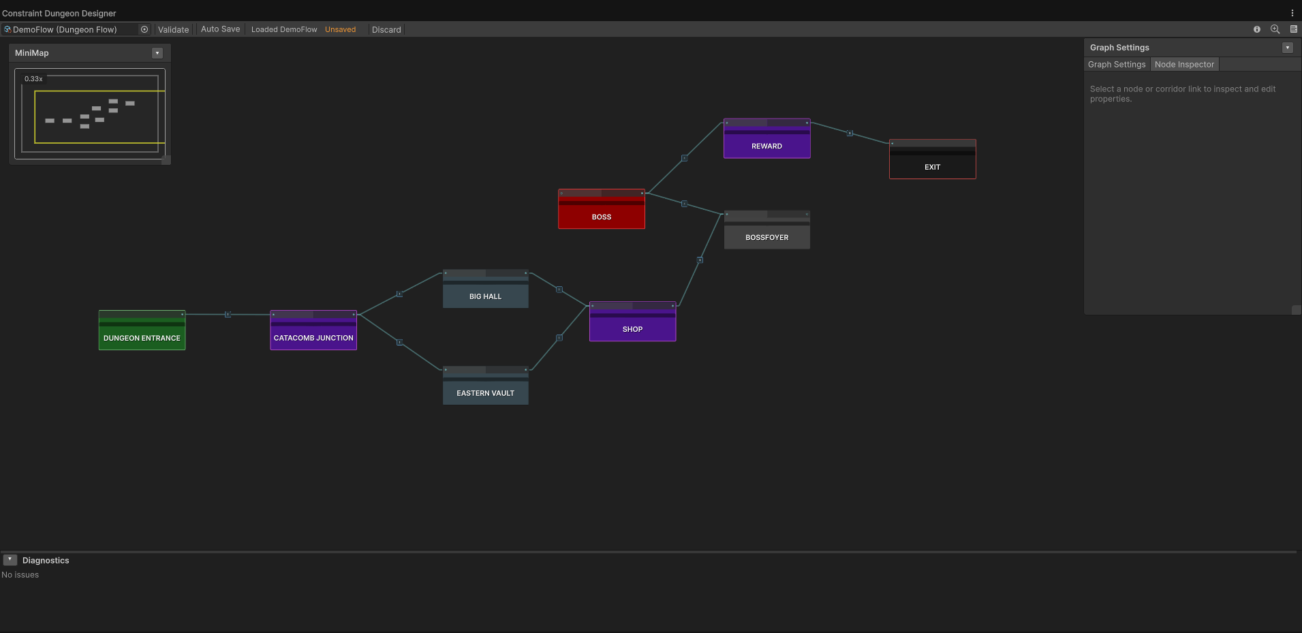
Task: Collapse the MiniMap panel with its arrow
Action: point(157,53)
